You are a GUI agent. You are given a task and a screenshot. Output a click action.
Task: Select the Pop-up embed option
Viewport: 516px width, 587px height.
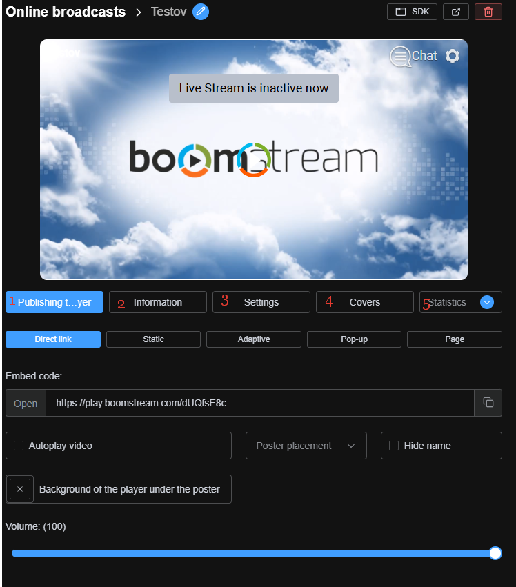pos(355,339)
